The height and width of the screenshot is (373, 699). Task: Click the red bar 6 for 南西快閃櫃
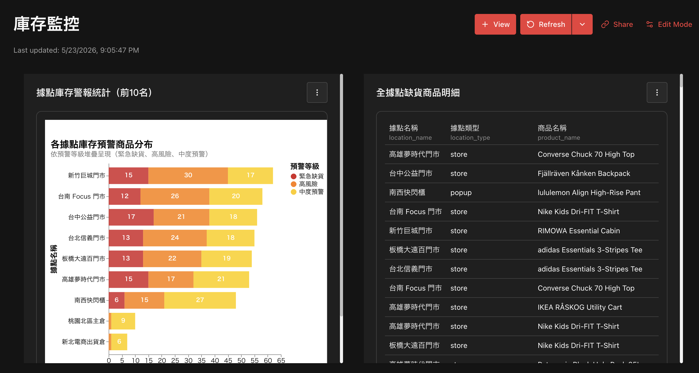pyautogui.click(x=117, y=300)
